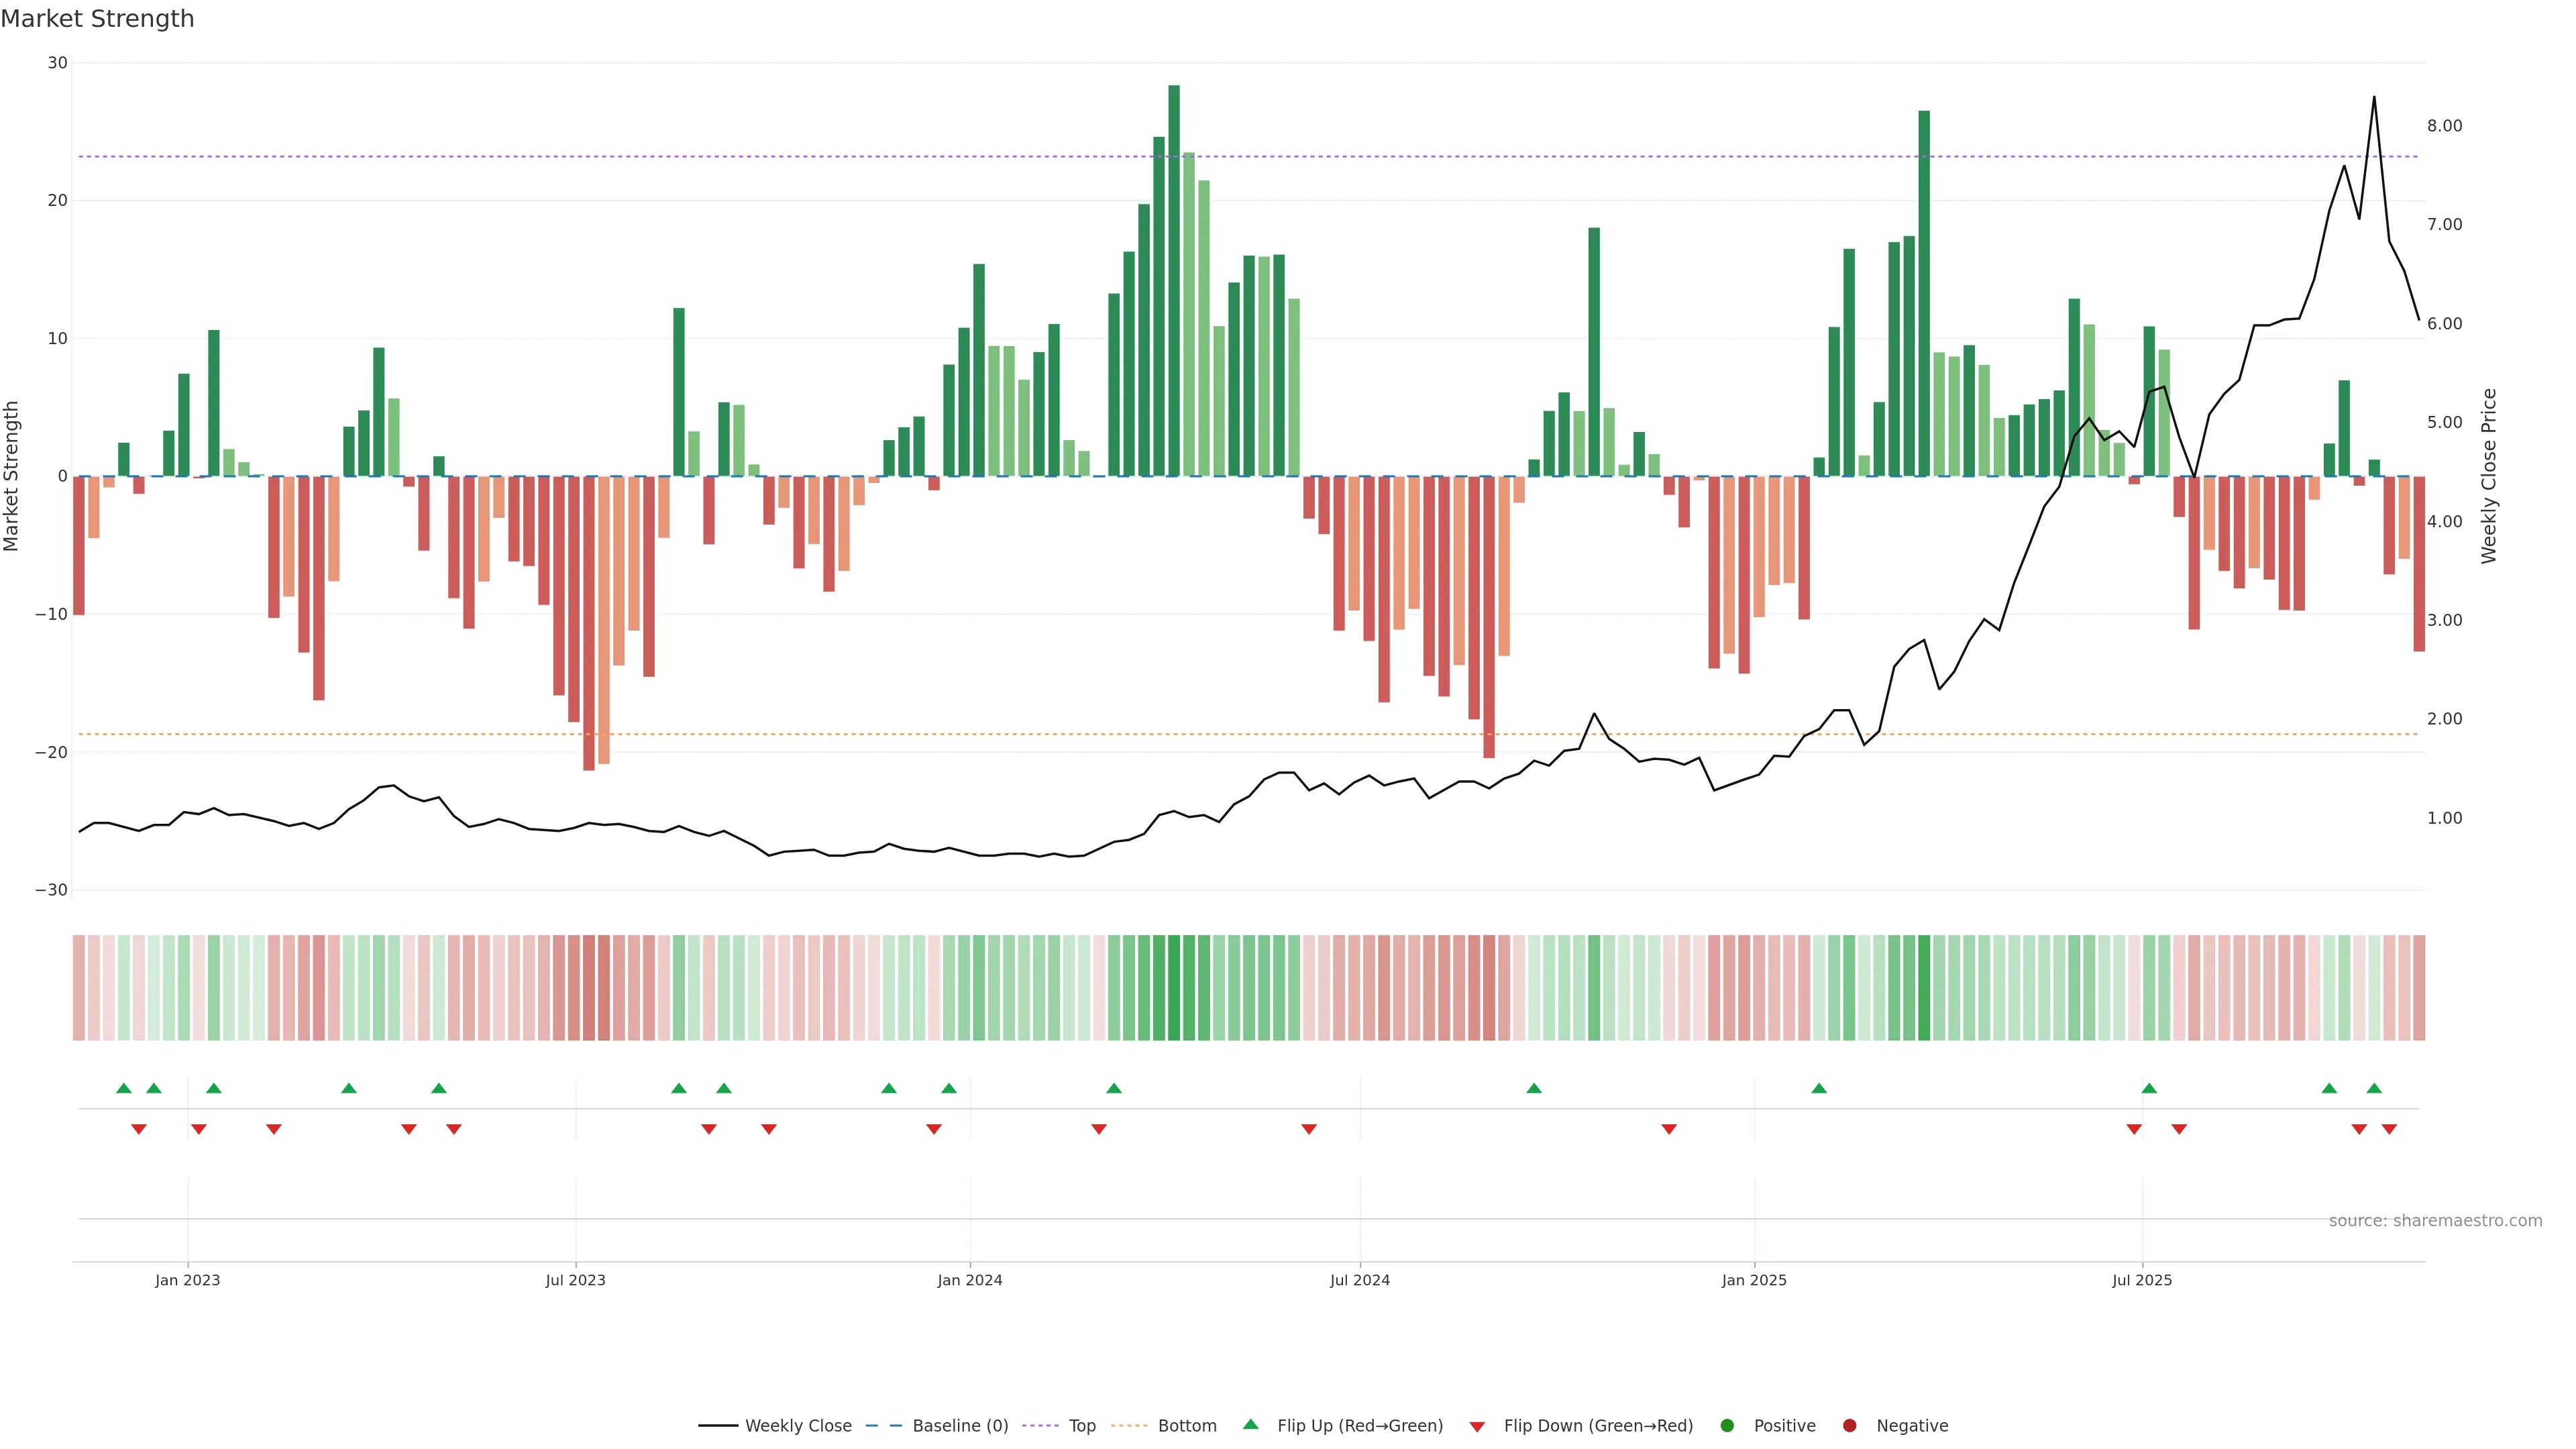2576x1449 pixels.
Task: Click the rightmost green Flip Up triangle marker
Action: (x=2374, y=1088)
